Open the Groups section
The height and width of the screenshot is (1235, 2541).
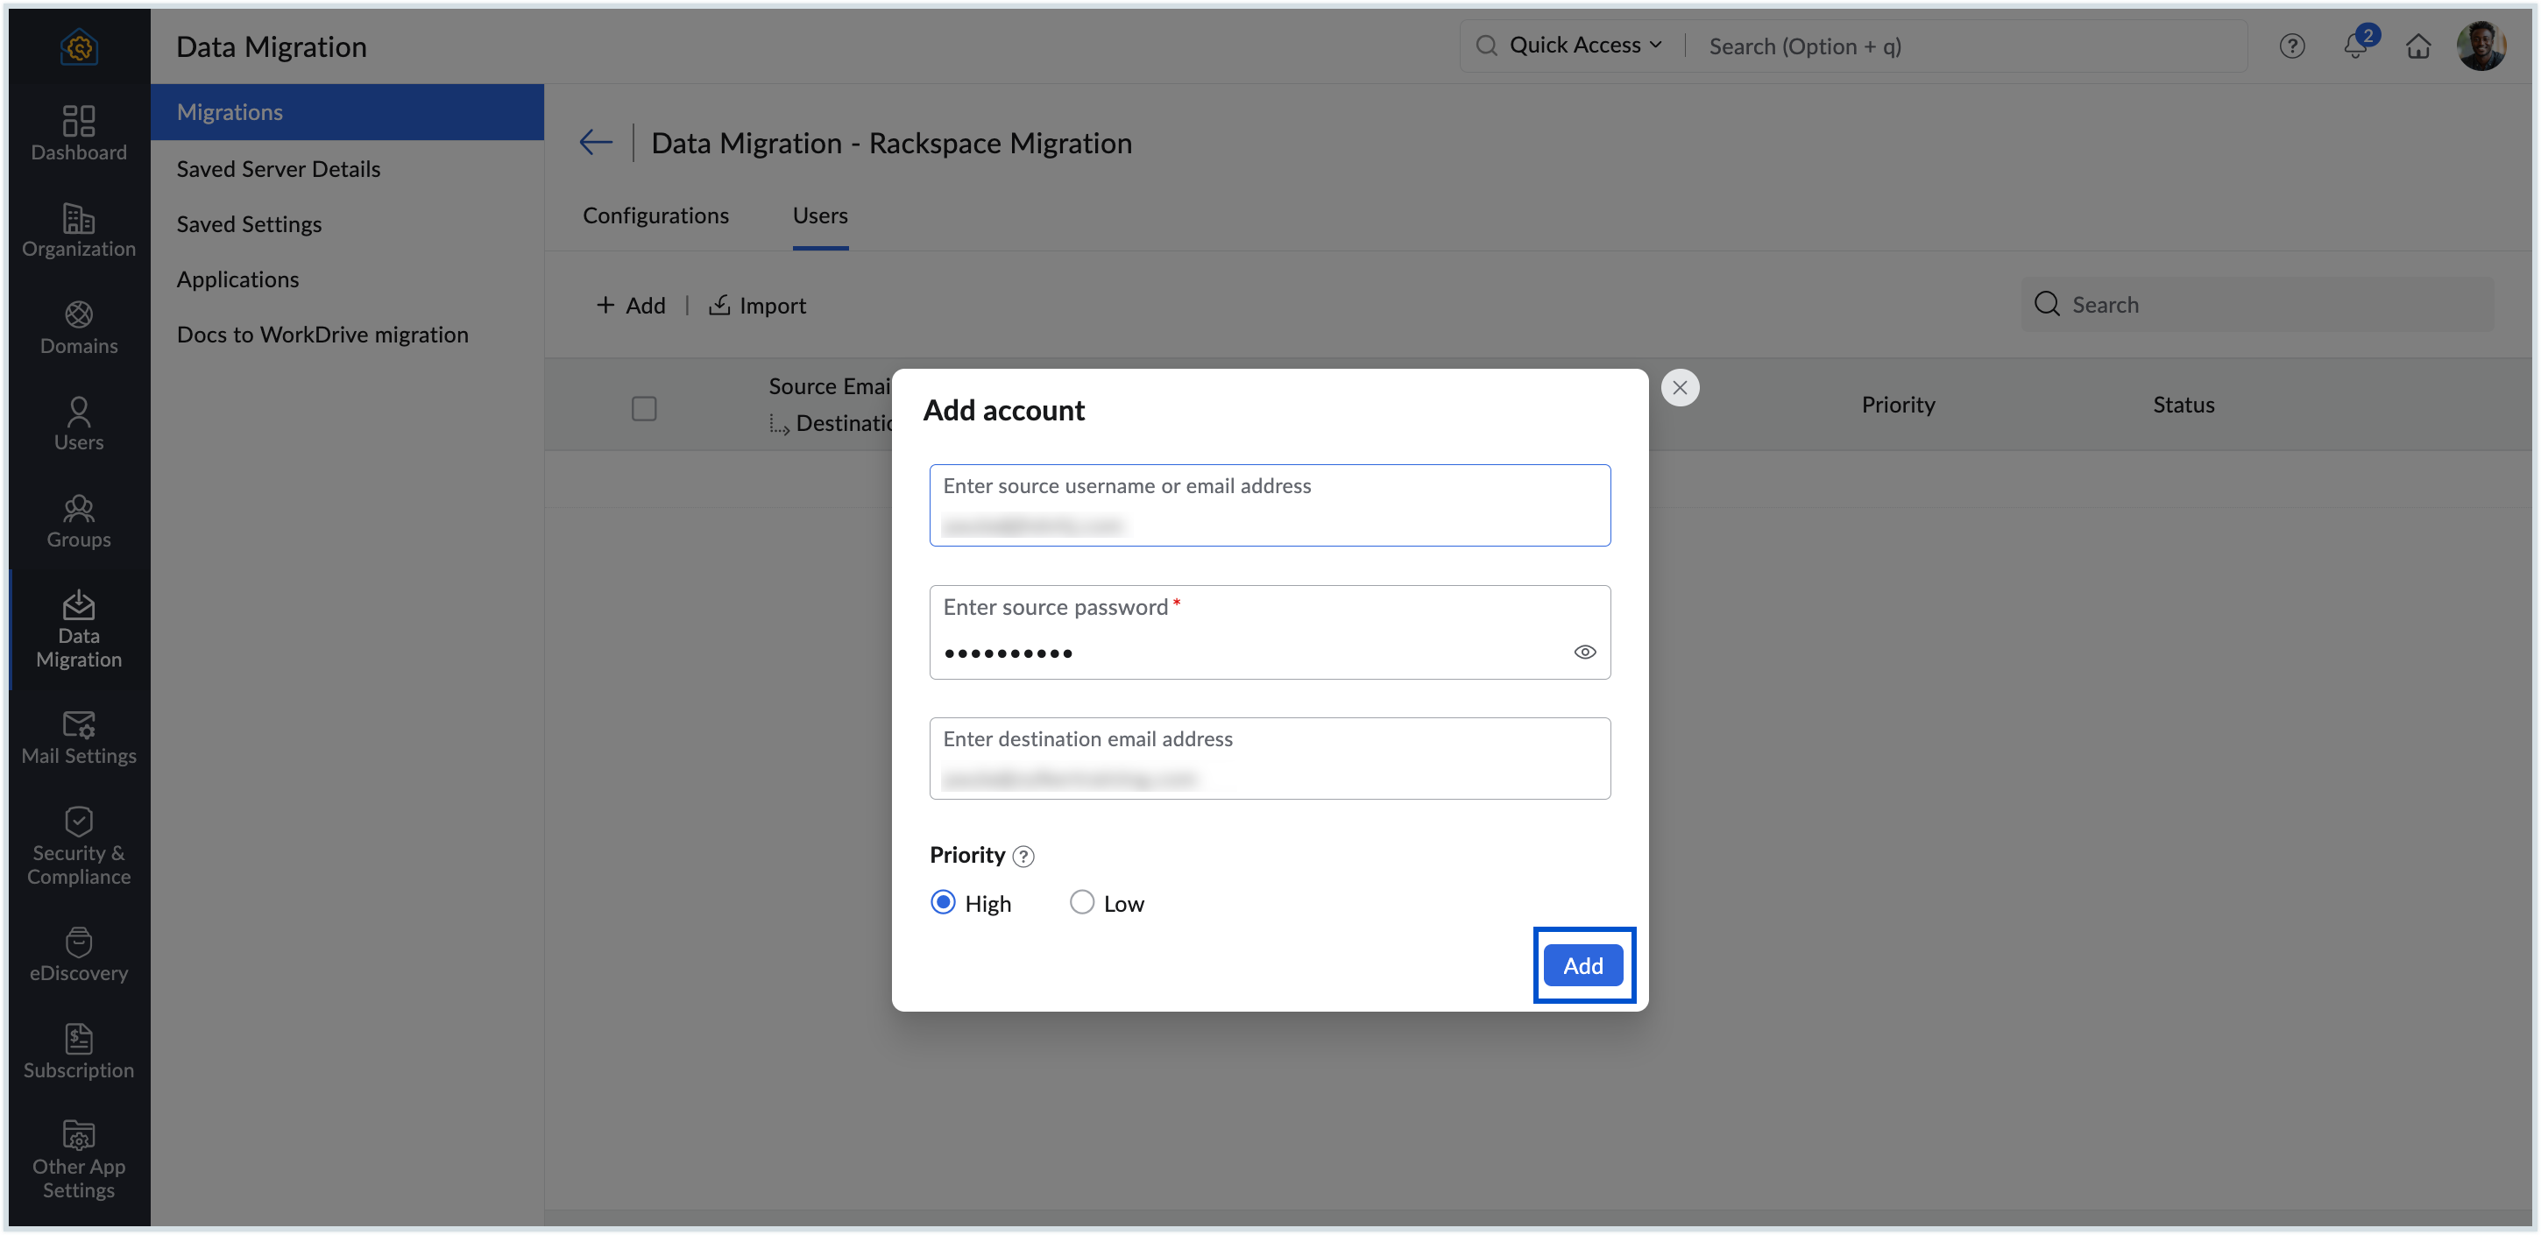tap(78, 521)
